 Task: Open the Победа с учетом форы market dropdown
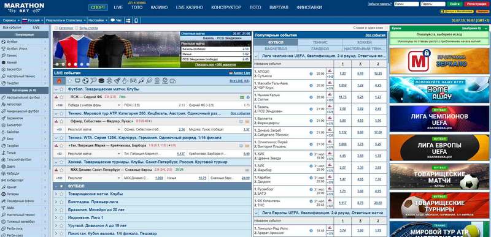tap(94, 105)
